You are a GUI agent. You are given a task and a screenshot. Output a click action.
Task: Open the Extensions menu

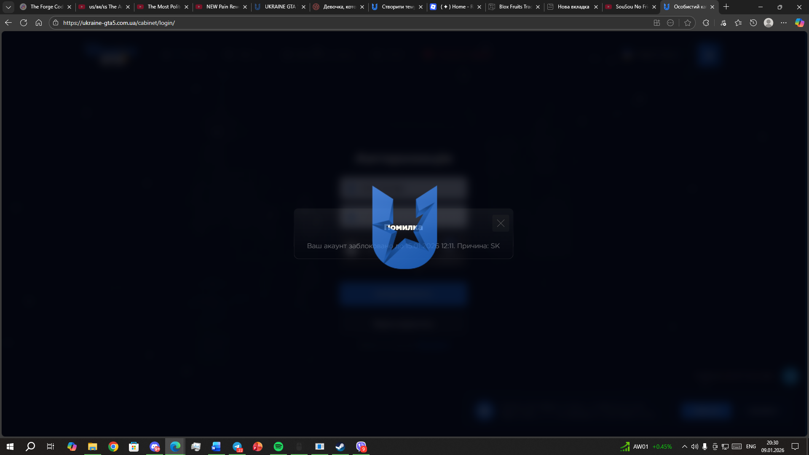706,23
